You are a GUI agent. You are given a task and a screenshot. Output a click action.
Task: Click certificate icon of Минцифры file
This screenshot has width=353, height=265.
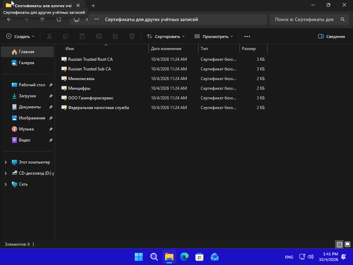click(x=64, y=88)
